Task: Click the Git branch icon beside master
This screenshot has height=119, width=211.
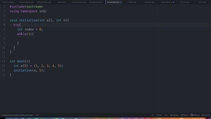Action: point(171,115)
